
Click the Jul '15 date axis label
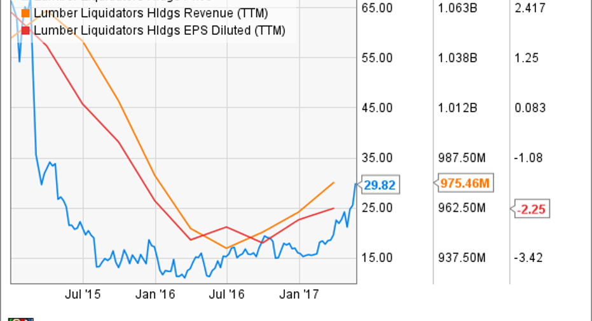pos(83,294)
